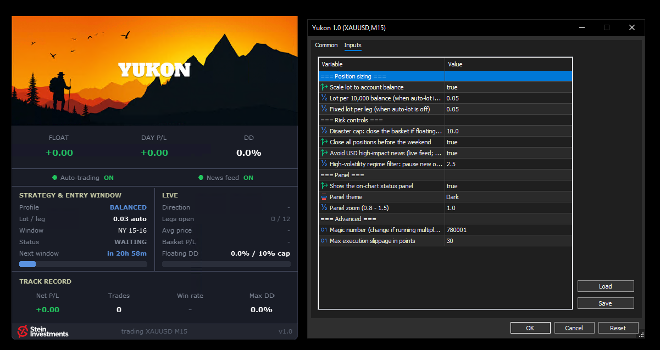Image resolution: width=660 pixels, height=350 pixels.
Task: Toggle Avoid USD high-impact news value
Action: [508, 153]
